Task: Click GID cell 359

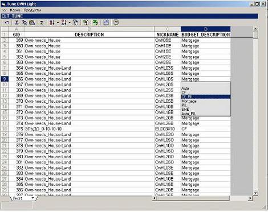Action: pyautogui.click(x=17, y=40)
